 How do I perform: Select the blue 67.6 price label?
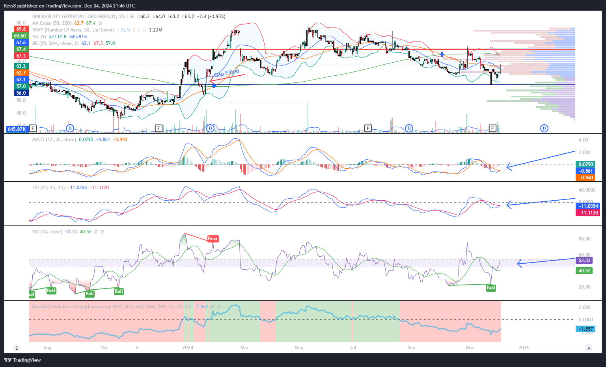point(21,43)
